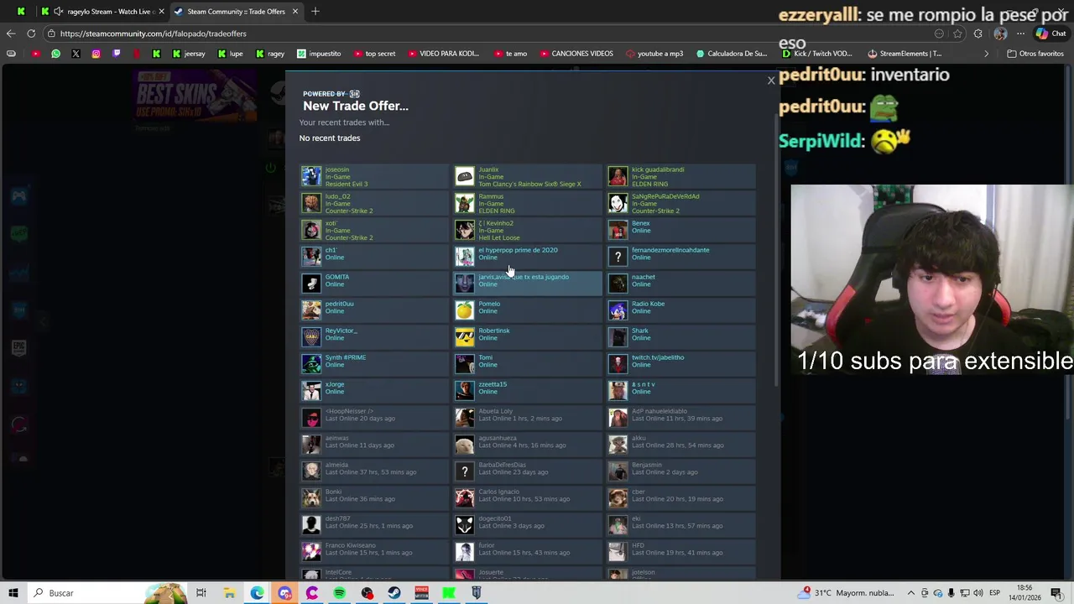Viewport: 1074px width, 604px height.
Task: Pick offline friend Franco Kiwiseano
Action: pos(375,553)
